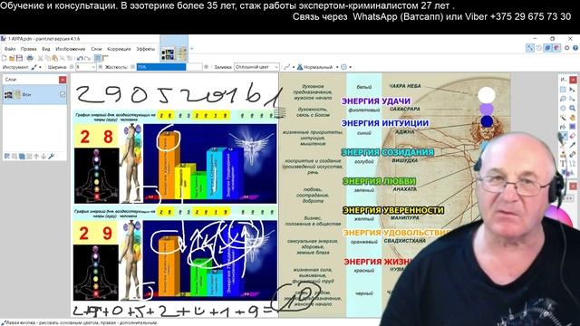The width and height of the screenshot is (580, 326).
Task: Click the Print icon in toolbar
Action: point(30,58)
